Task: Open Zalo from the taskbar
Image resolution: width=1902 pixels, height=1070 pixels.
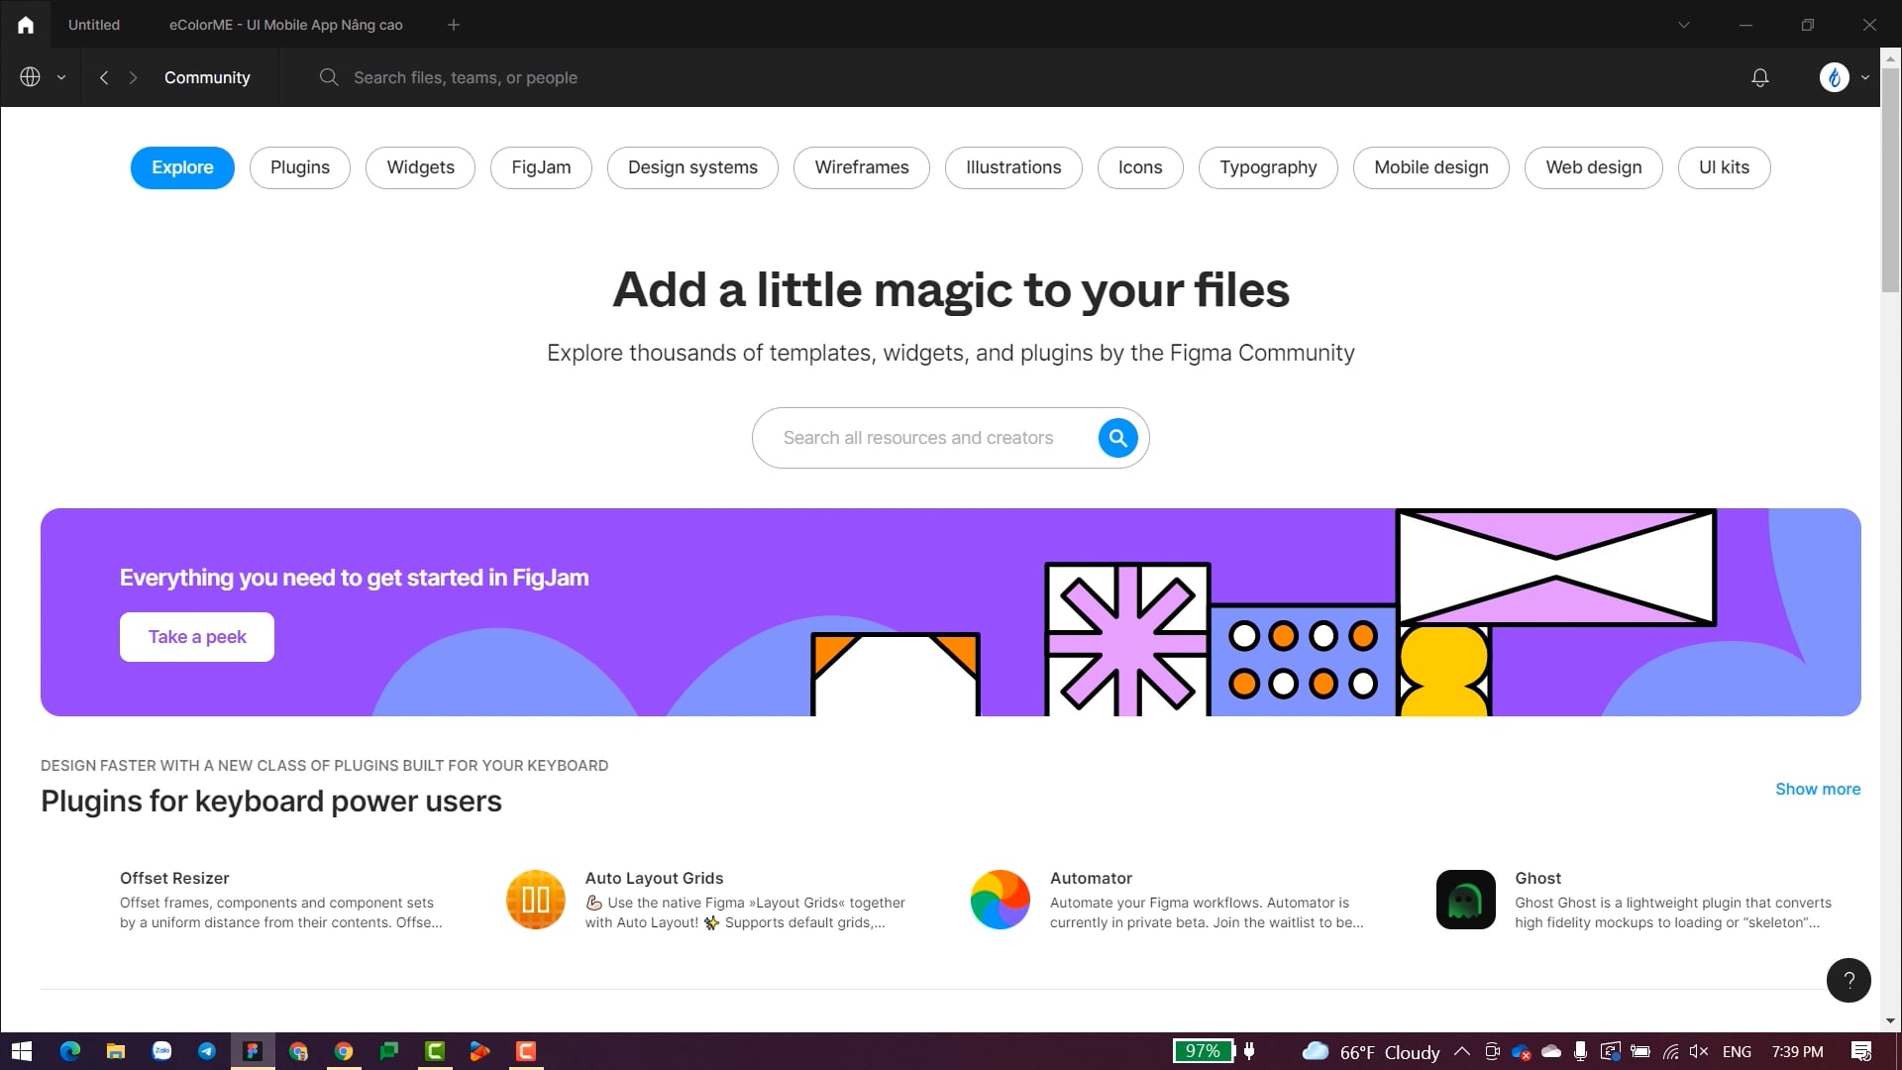Action: (x=161, y=1051)
